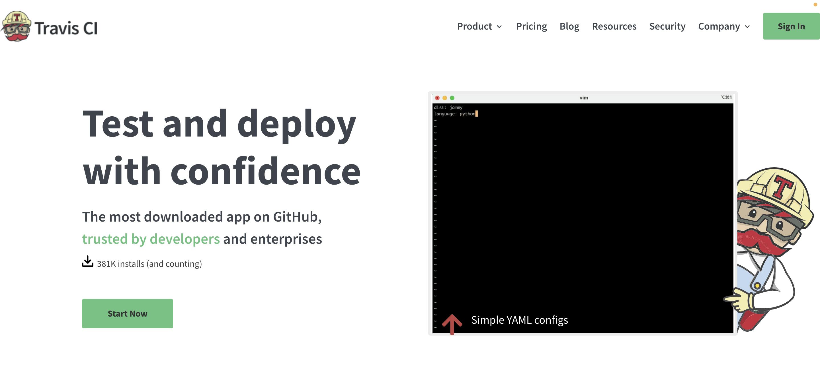Click the yellow minimize dot in vim window

[444, 98]
